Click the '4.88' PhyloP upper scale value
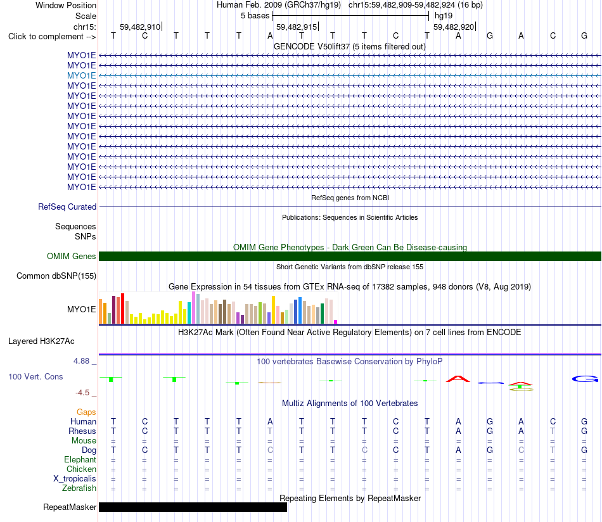Viewport: 602px width, 522px height. [x=81, y=361]
